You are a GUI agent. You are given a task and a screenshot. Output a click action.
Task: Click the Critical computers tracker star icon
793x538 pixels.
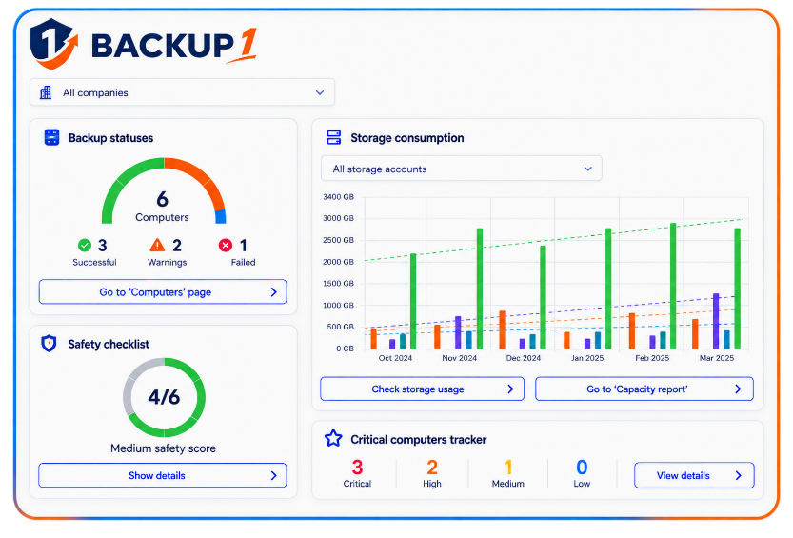point(333,438)
